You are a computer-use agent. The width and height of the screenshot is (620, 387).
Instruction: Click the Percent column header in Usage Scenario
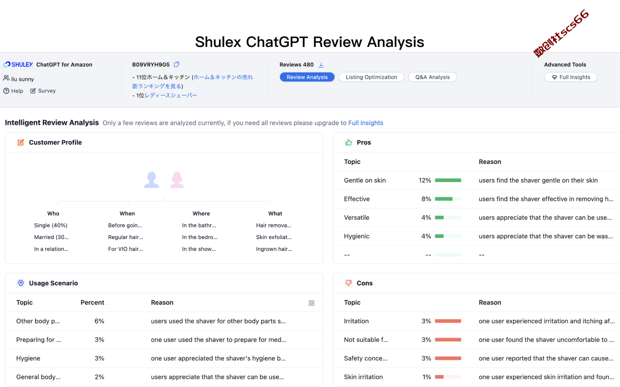pyautogui.click(x=92, y=302)
